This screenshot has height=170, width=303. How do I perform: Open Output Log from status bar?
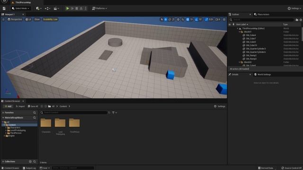coord(29,168)
